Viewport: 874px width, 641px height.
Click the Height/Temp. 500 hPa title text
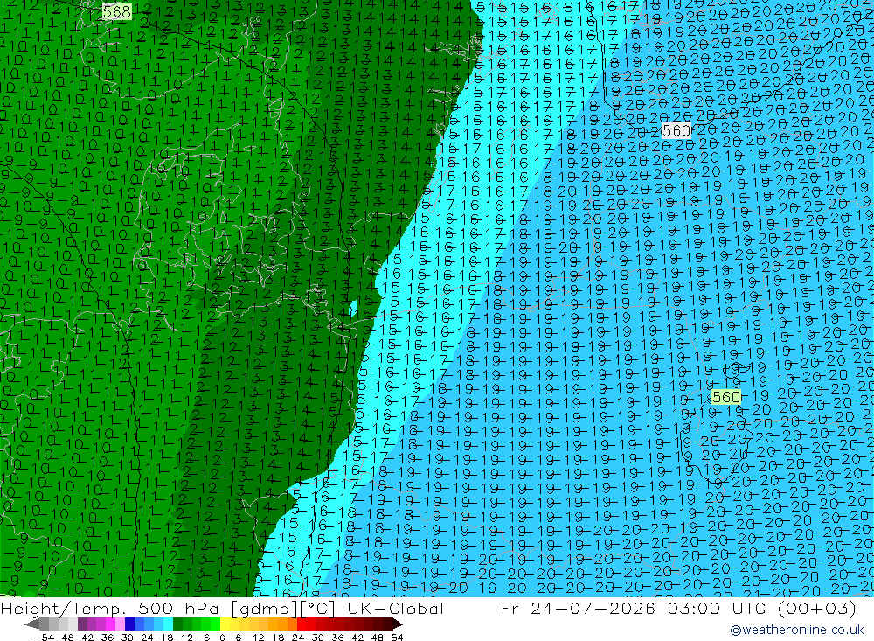pyautogui.click(x=110, y=608)
